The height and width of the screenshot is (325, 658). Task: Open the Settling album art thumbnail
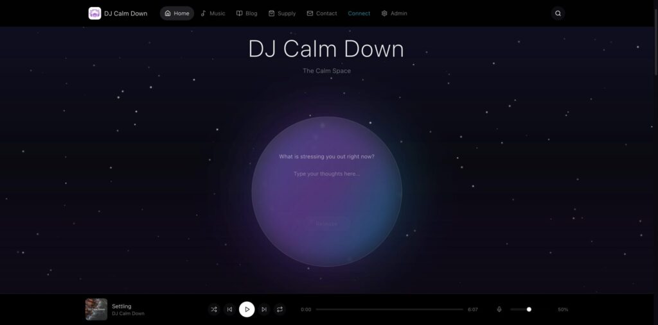[96, 309]
